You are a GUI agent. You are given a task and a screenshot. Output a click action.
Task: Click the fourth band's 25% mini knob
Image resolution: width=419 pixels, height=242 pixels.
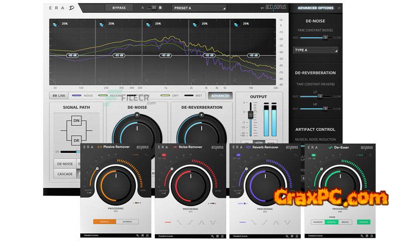(195, 24)
